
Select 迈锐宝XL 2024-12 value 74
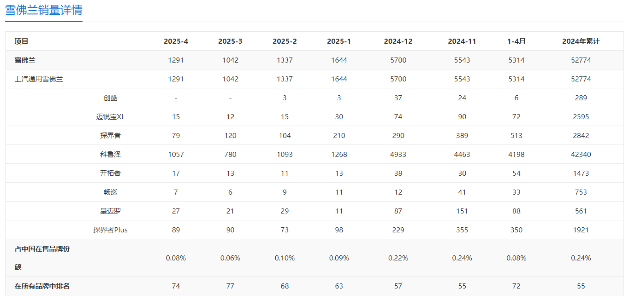[x=398, y=117]
